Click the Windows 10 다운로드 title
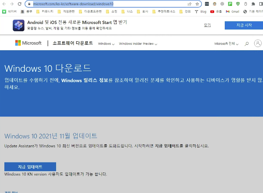Screen dimensions: 263x193 click(48, 68)
